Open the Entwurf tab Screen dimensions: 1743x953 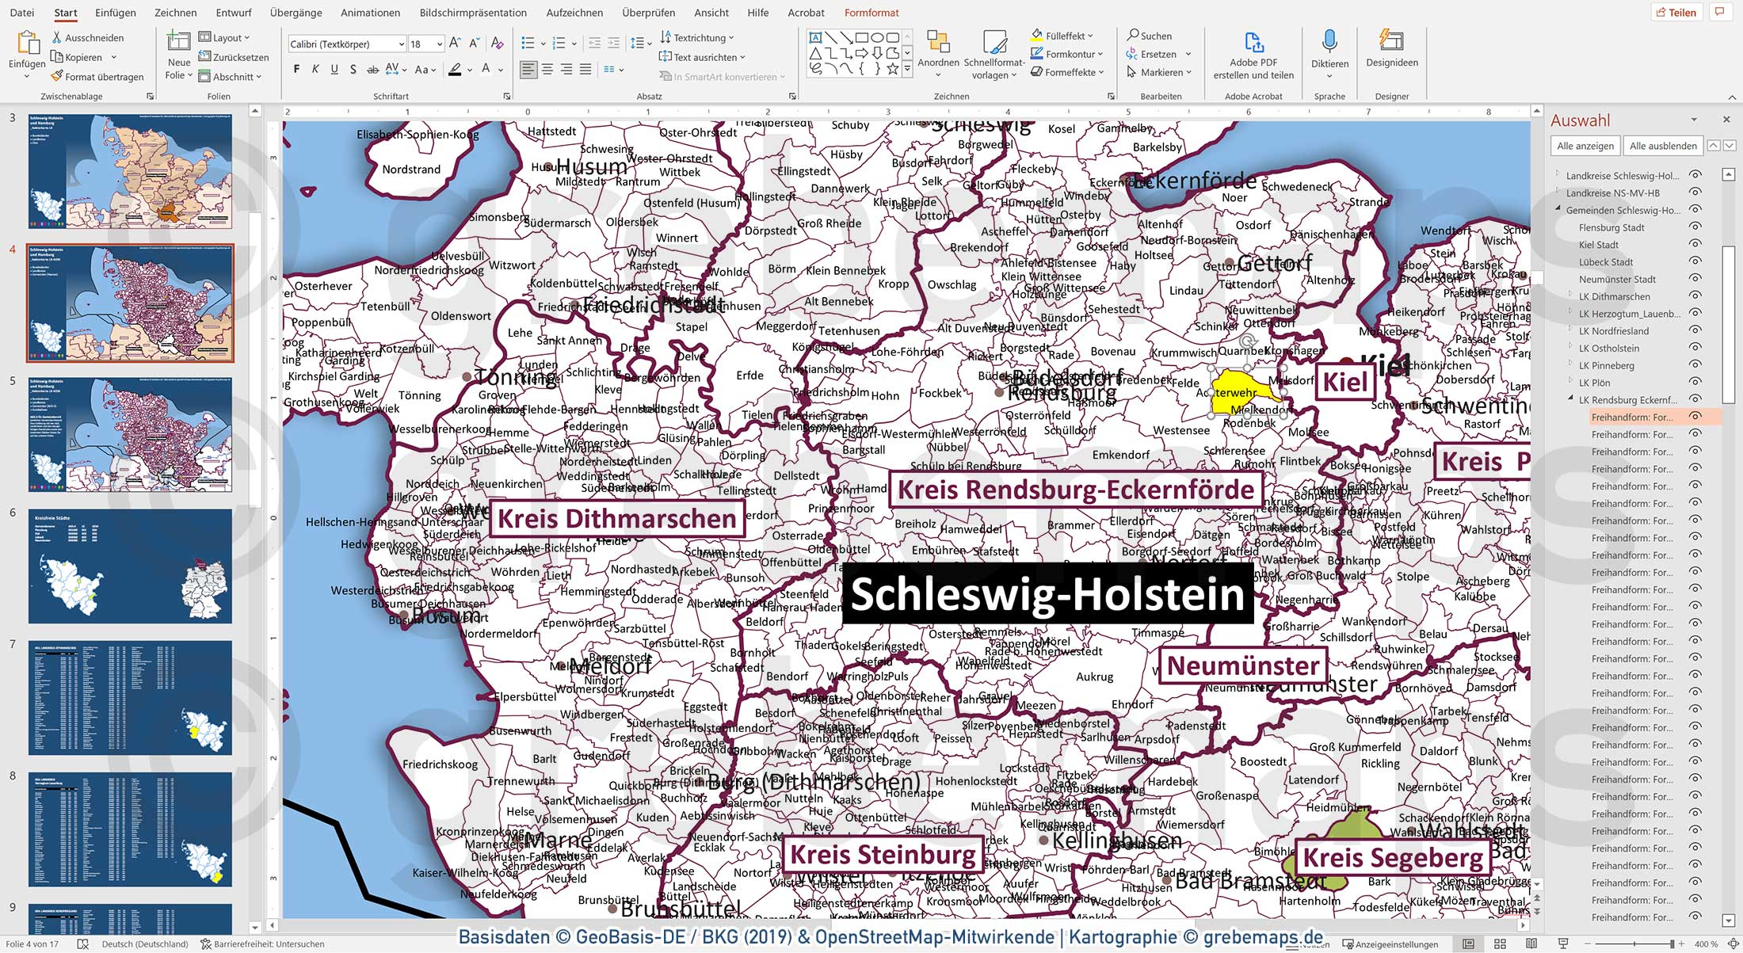234,13
